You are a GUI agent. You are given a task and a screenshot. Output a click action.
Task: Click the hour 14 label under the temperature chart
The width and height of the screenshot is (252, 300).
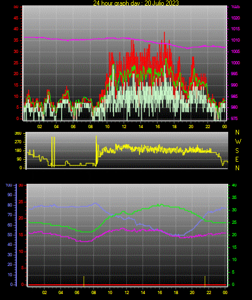143,292
